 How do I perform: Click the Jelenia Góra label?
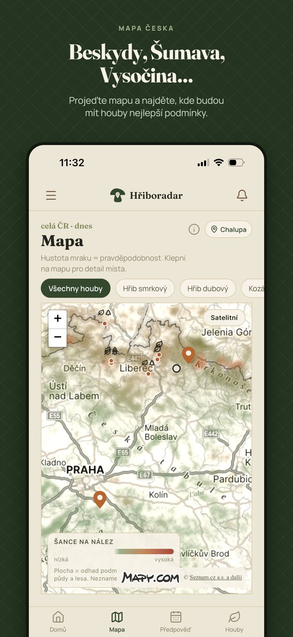click(x=226, y=332)
